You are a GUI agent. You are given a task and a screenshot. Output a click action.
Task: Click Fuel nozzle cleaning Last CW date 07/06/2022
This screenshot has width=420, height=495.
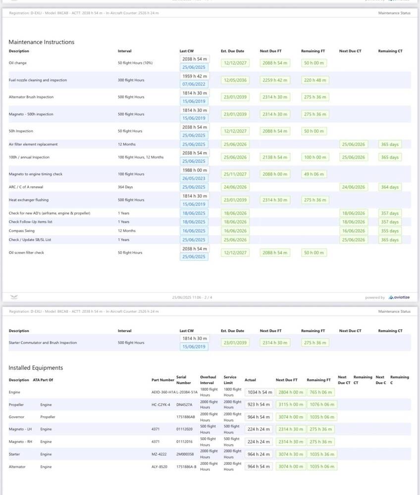point(194,84)
